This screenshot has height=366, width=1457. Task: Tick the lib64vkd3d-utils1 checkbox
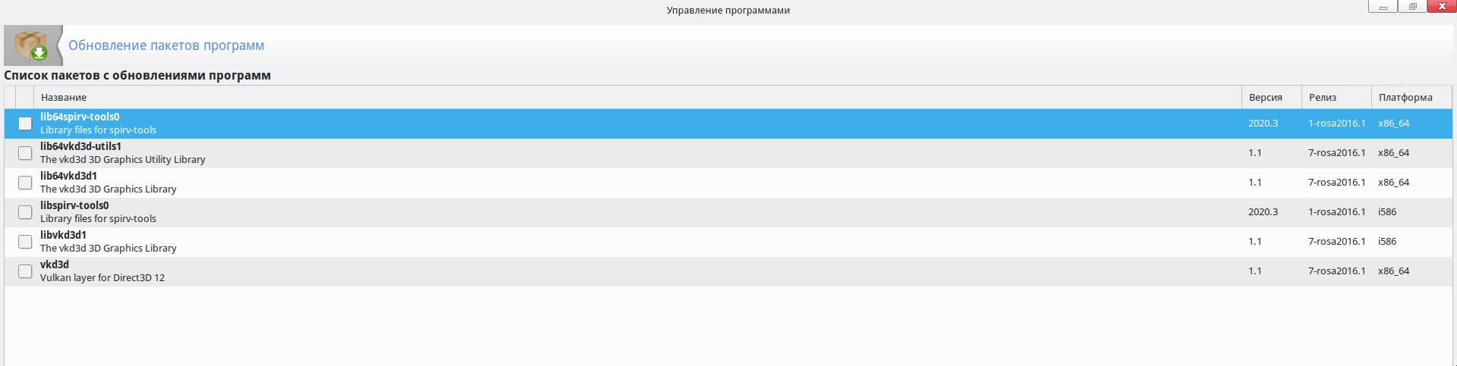click(25, 153)
